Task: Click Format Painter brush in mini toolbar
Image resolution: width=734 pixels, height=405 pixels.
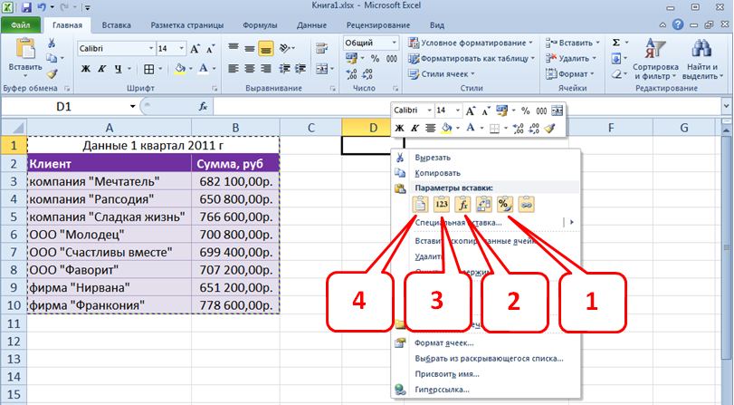Action: point(549,129)
